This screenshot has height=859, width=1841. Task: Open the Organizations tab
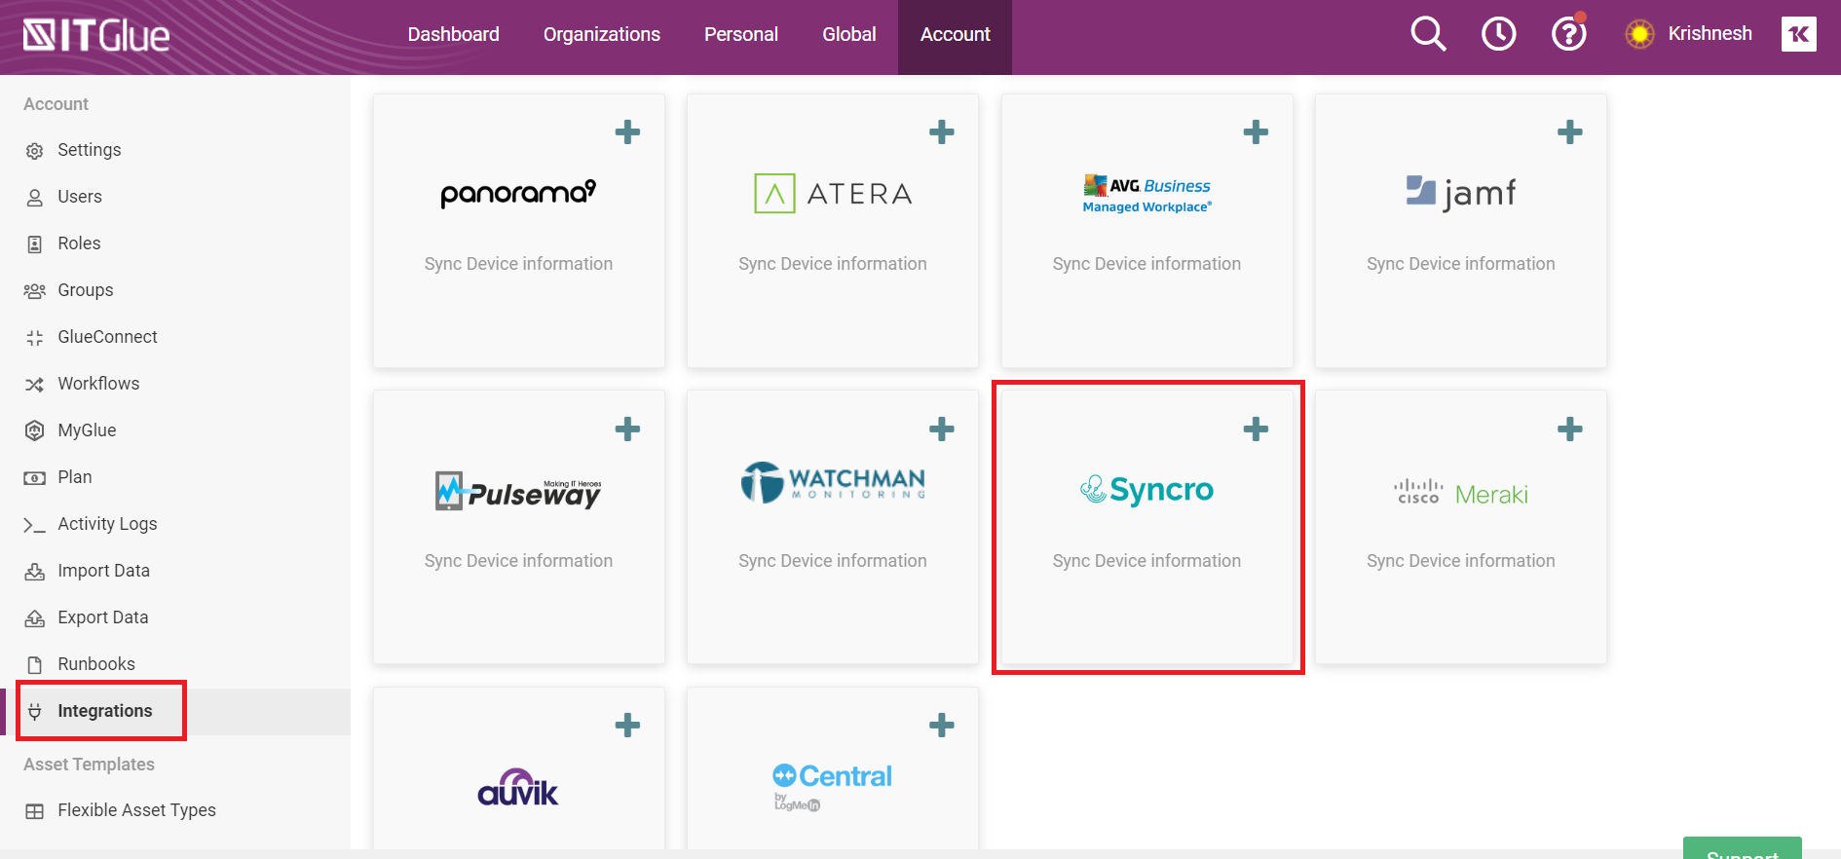(x=602, y=34)
